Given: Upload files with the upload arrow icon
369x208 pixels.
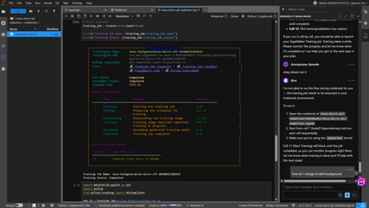Looking at the screenshot, I should click(39, 11).
